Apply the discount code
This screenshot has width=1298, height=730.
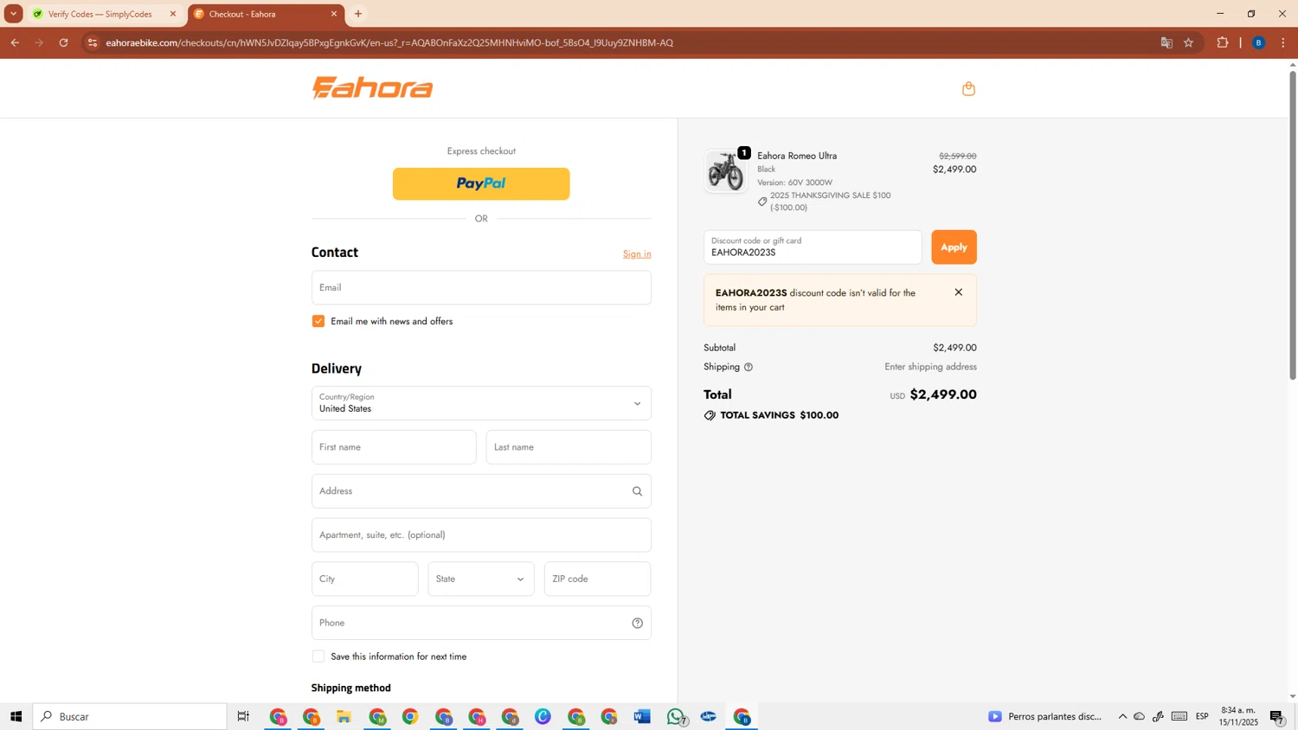954,247
